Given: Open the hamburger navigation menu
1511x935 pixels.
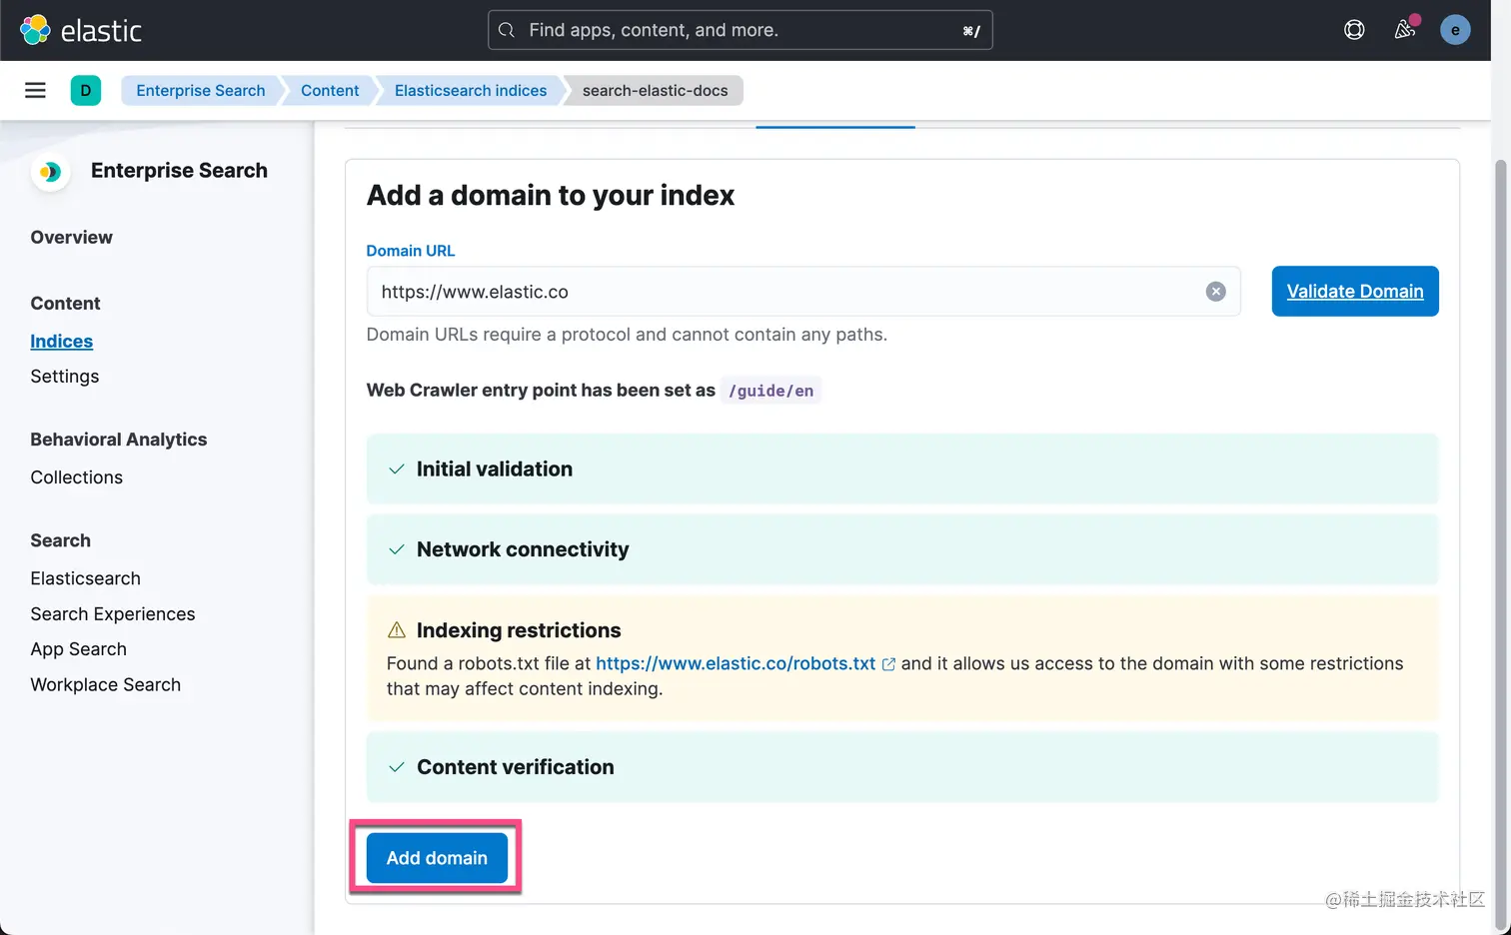Looking at the screenshot, I should tap(35, 90).
